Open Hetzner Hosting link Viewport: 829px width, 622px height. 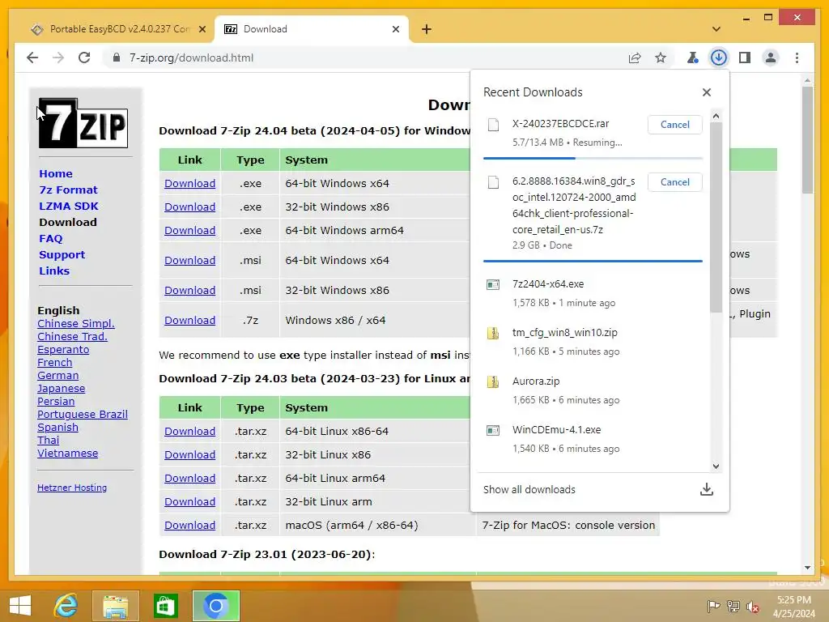pyautogui.click(x=72, y=488)
